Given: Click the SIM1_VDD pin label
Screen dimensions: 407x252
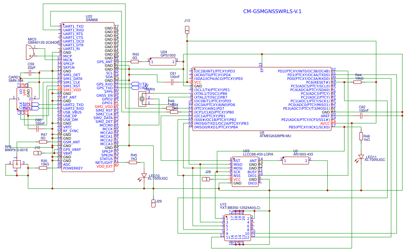Looking at the screenshot, I should pyautogui.click(x=72, y=90).
